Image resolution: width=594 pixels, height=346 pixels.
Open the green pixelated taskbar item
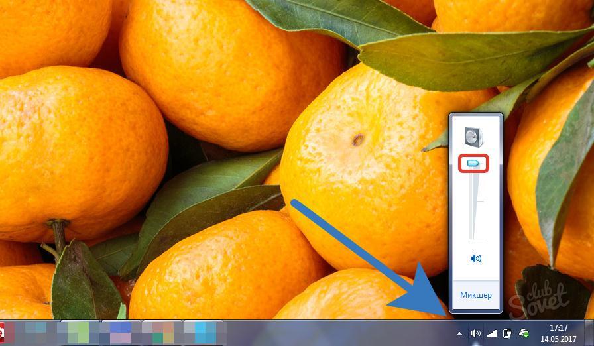point(78,333)
